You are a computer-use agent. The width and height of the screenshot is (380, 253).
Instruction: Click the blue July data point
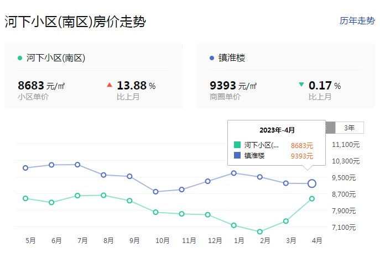coord(77,165)
